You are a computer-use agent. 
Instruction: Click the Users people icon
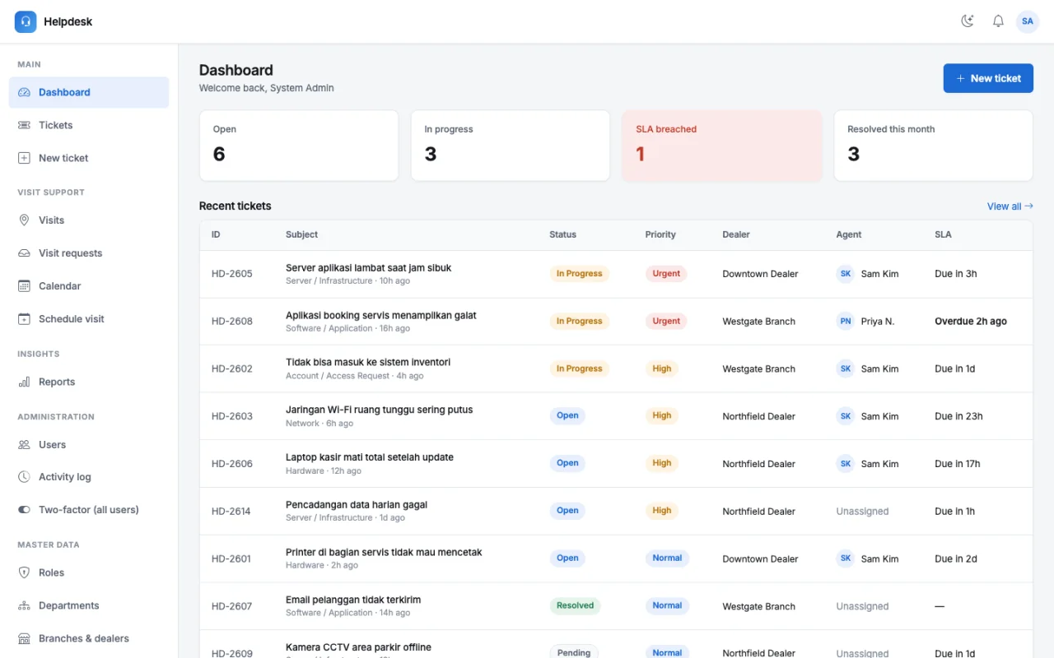pos(24,444)
